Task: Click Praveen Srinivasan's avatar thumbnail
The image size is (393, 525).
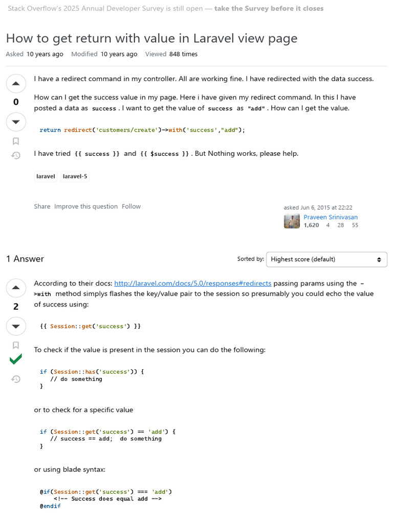Action: (292, 221)
